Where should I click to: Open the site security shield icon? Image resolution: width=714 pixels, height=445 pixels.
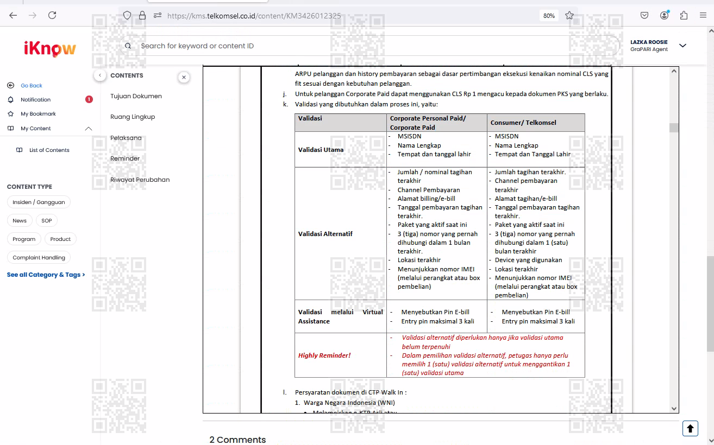[x=127, y=15]
